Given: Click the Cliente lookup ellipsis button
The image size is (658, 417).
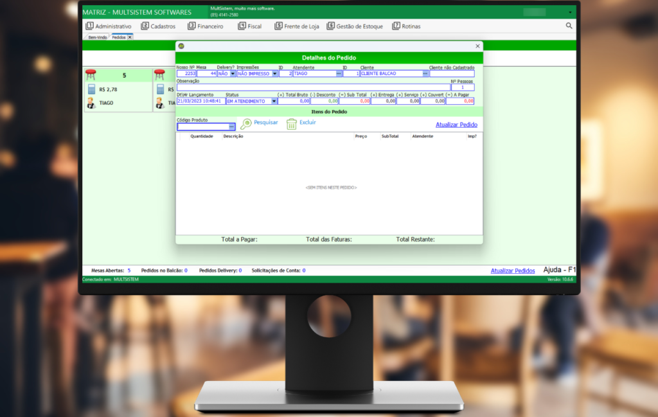Looking at the screenshot, I should [x=425, y=74].
